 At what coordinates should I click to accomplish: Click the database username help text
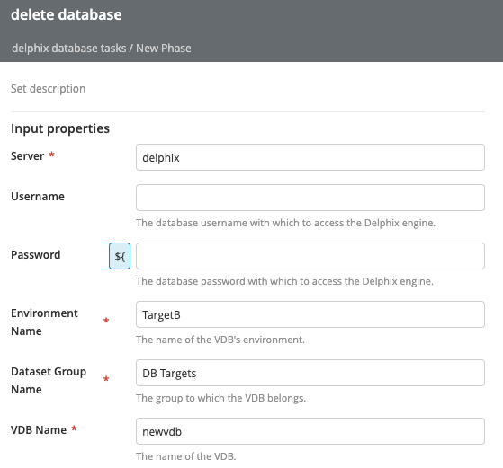click(286, 223)
